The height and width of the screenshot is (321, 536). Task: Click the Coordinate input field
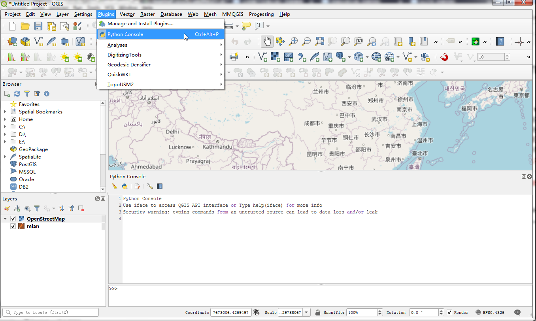231,312
